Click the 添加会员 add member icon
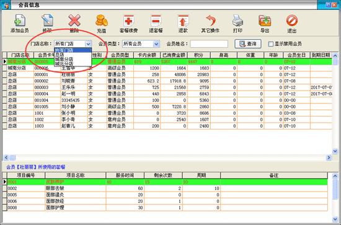Image resolution: width=341 pixels, height=225 pixels. [20, 20]
